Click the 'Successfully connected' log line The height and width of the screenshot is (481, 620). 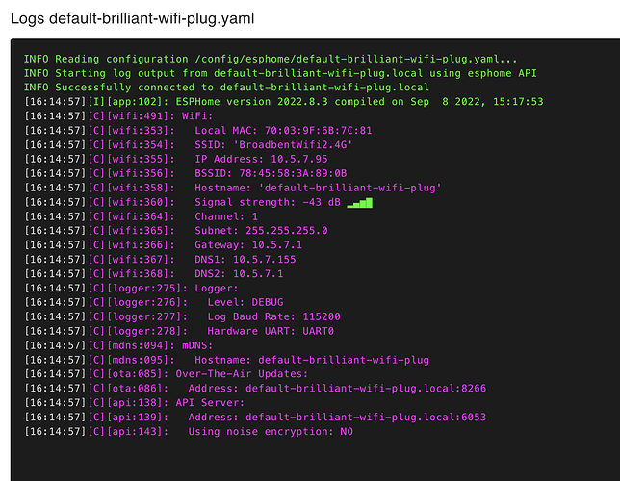215,88
